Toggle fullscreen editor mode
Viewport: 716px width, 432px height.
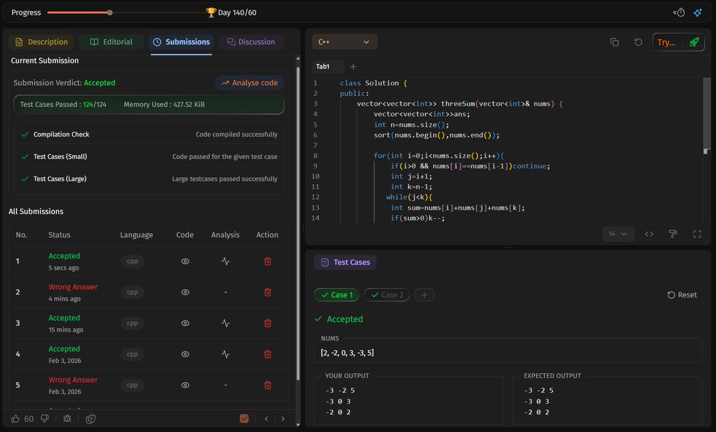pos(697,234)
